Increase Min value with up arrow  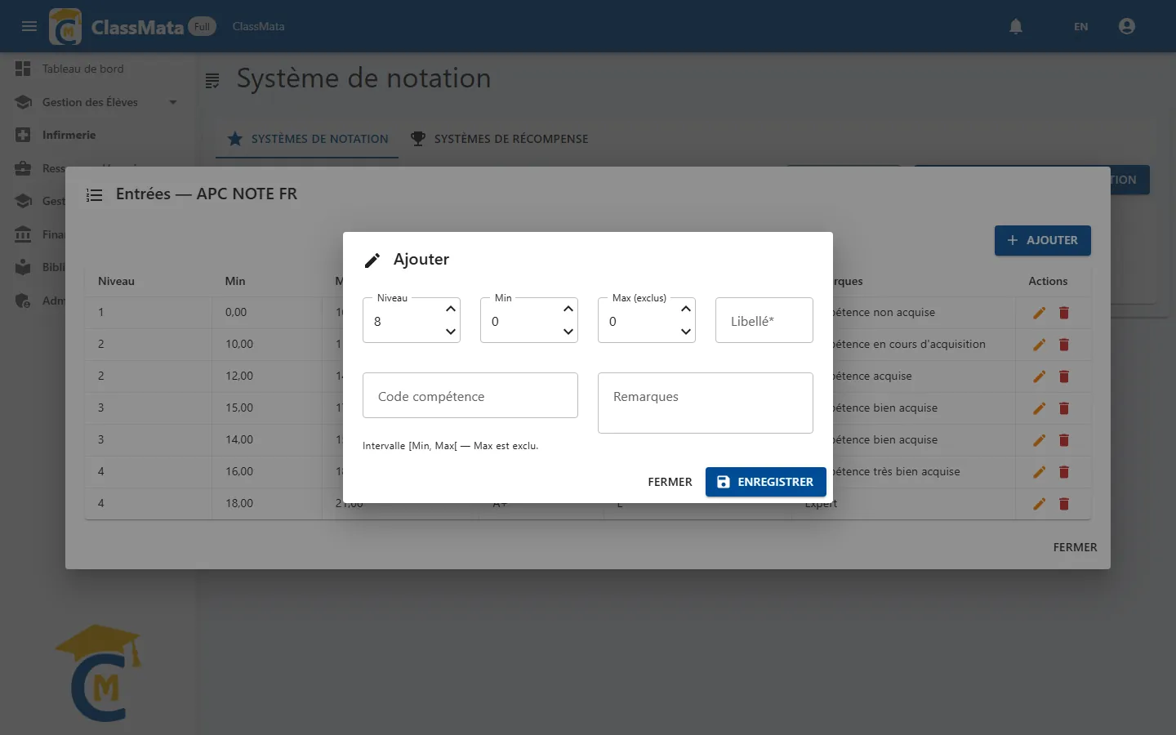click(568, 309)
